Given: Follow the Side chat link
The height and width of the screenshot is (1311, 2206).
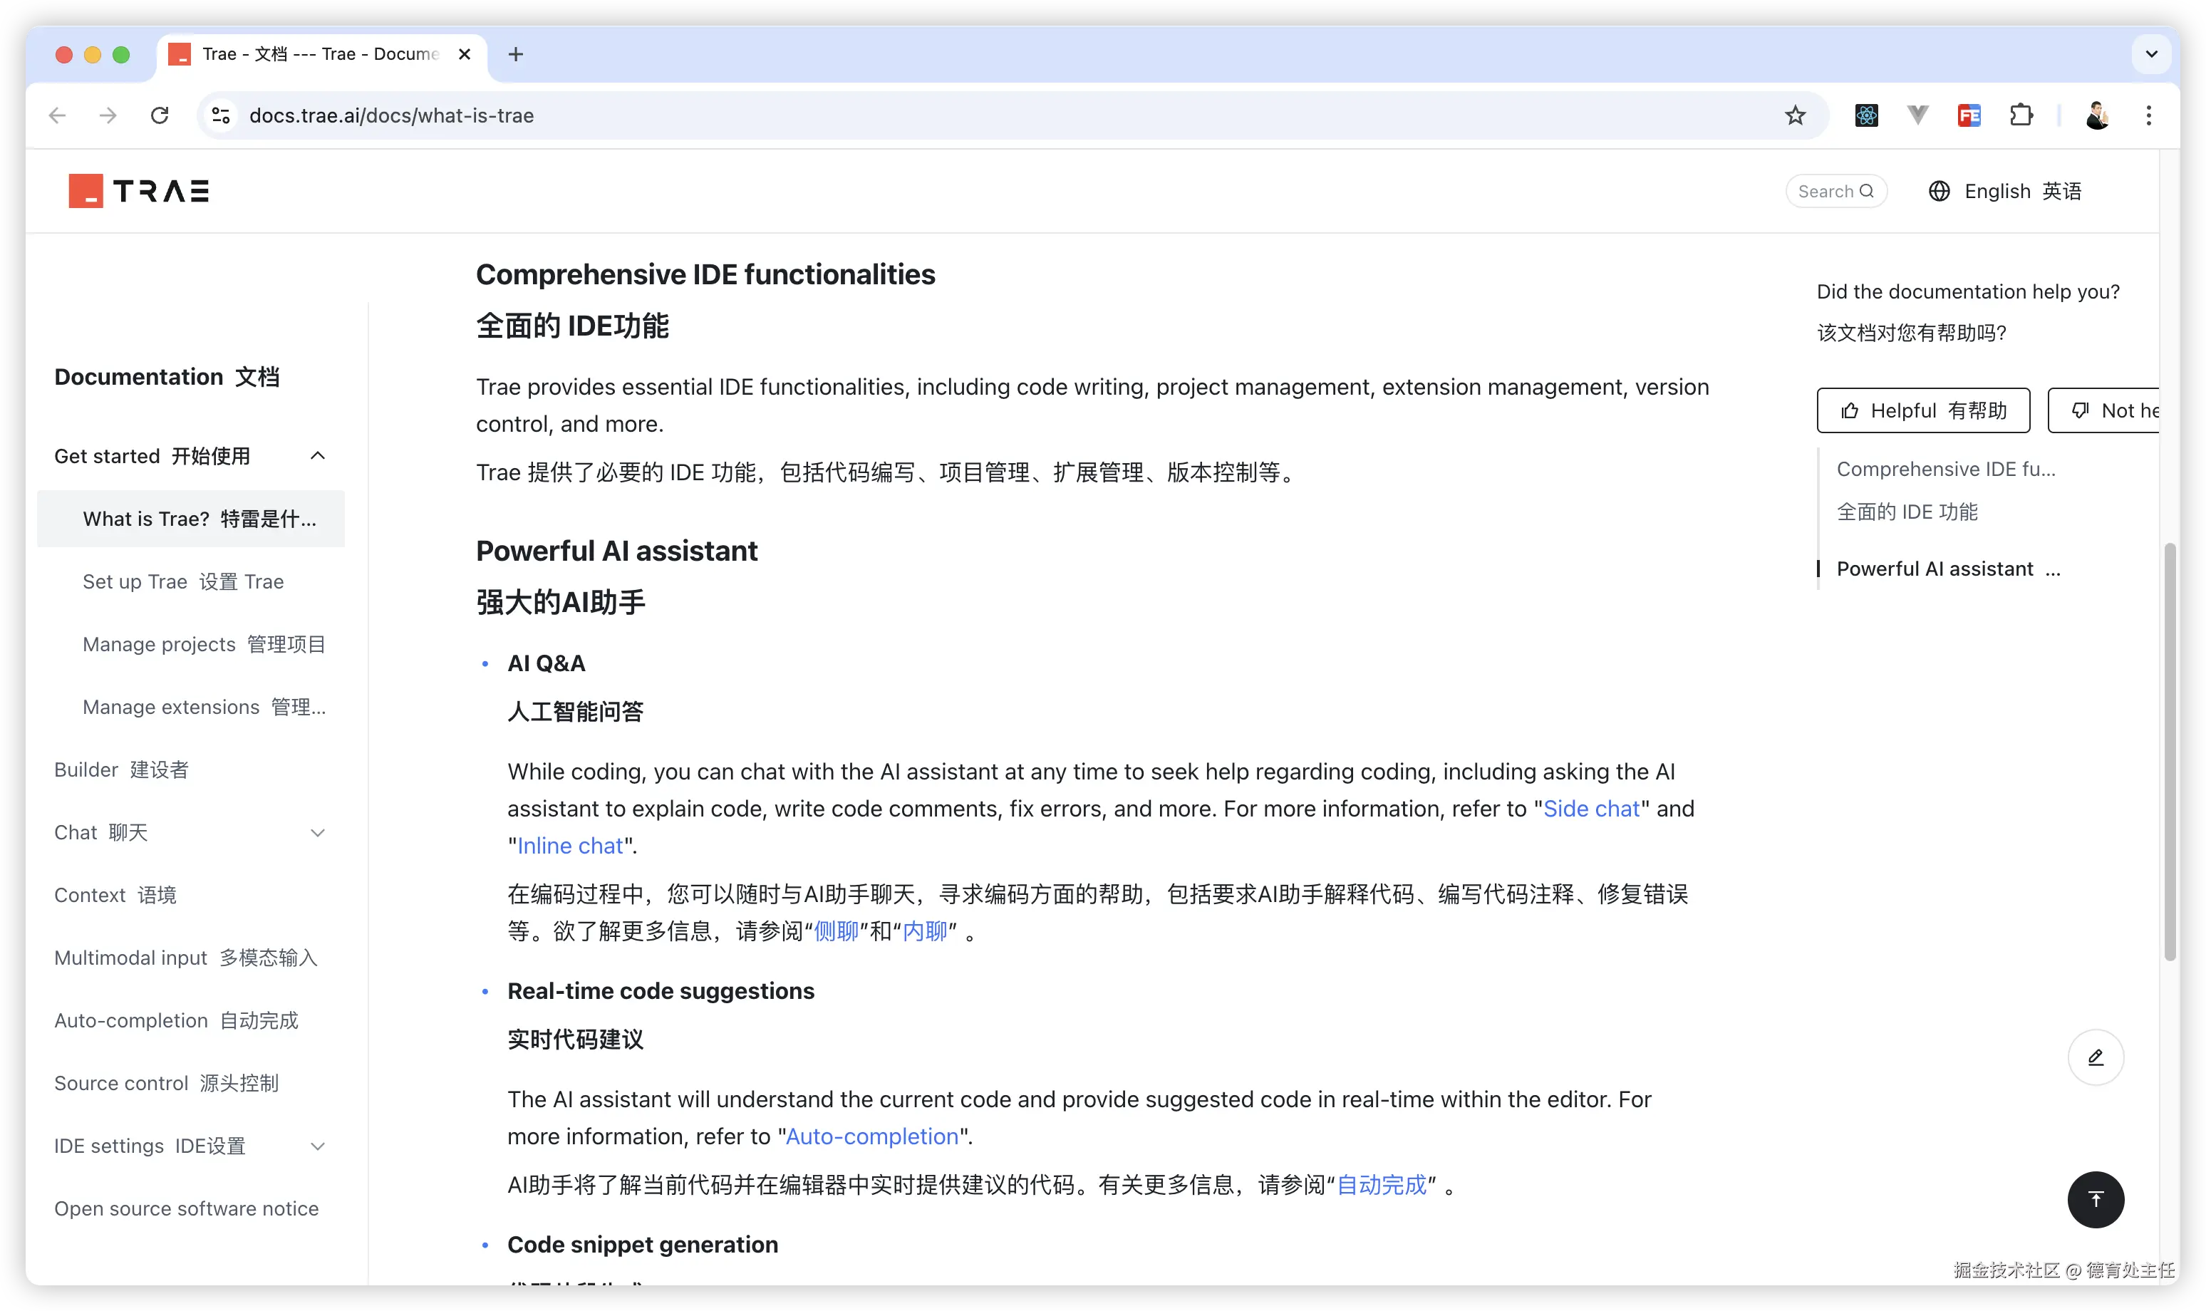Looking at the screenshot, I should point(1590,809).
